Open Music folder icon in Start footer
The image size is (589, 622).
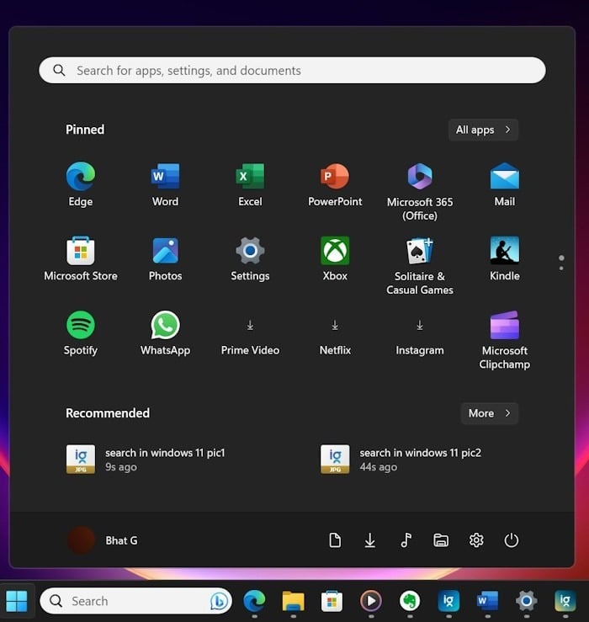[406, 540]
